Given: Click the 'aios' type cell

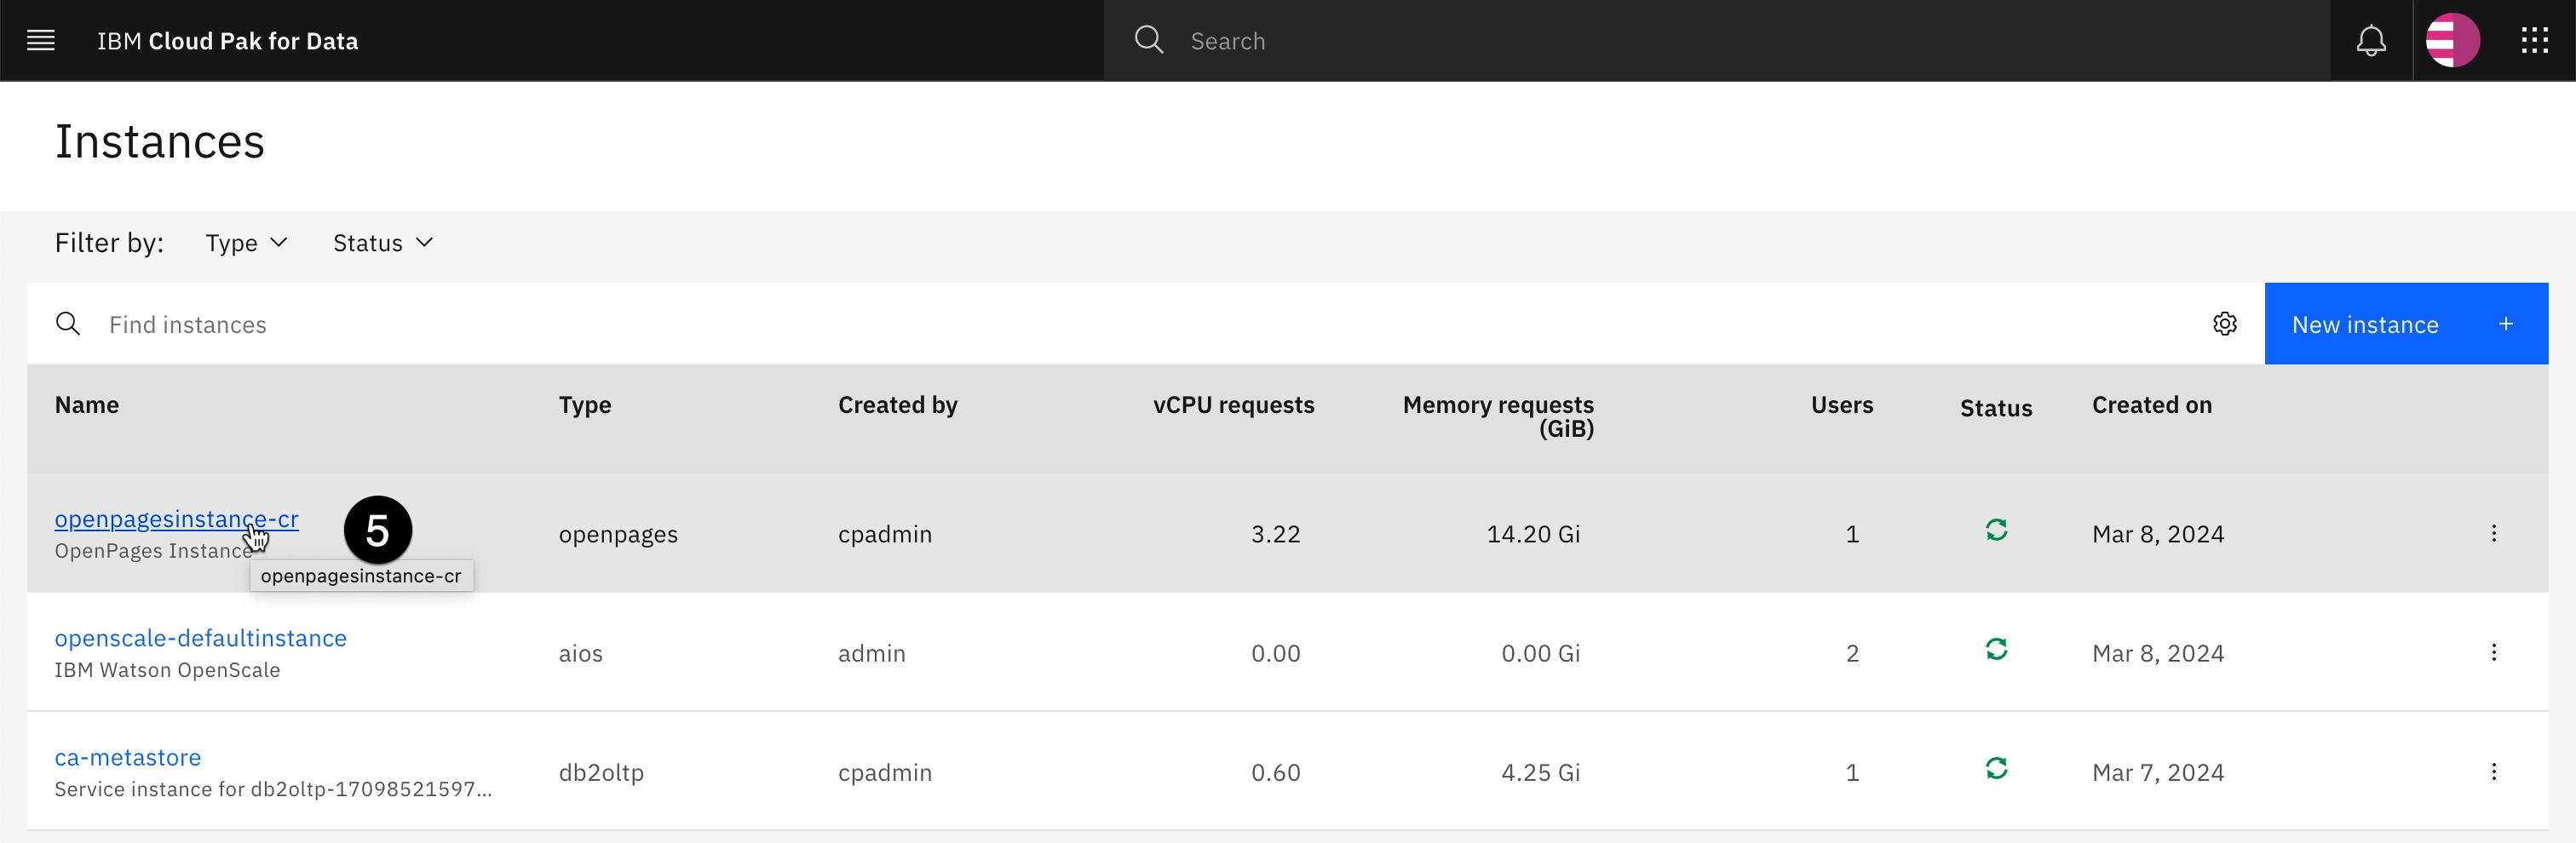Looking at the screenshot, I should click(x=580, y=653).
